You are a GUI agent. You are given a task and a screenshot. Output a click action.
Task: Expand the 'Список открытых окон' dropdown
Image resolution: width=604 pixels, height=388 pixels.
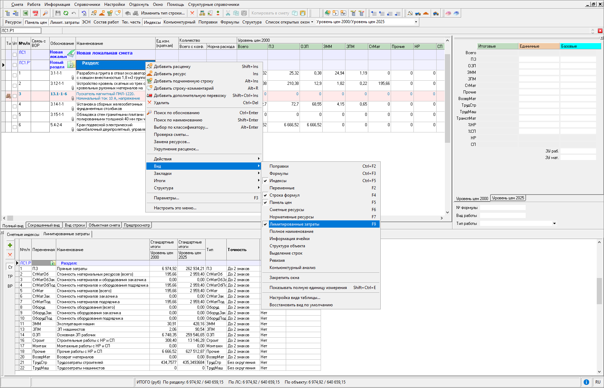click(x=312, y=22)
